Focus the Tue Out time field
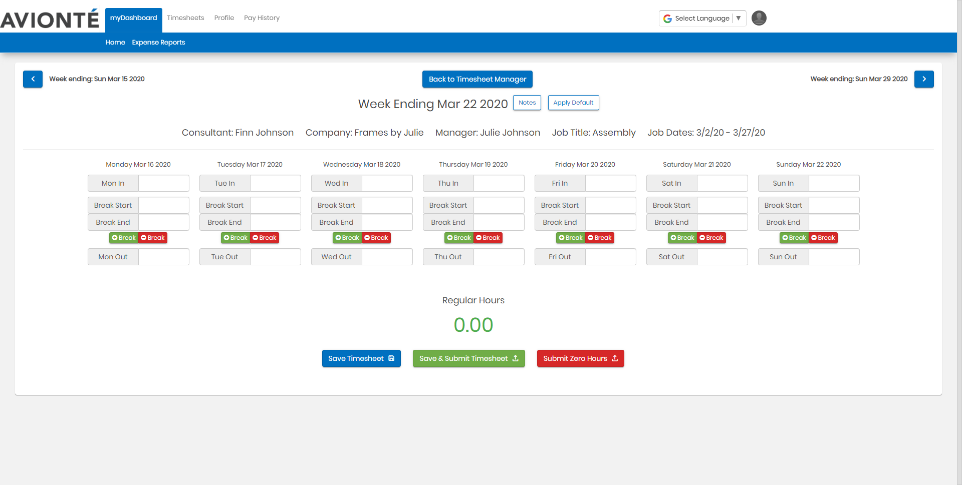Image resolution: width=962 pixels, height=485 pixels. [x=276, y=257]
